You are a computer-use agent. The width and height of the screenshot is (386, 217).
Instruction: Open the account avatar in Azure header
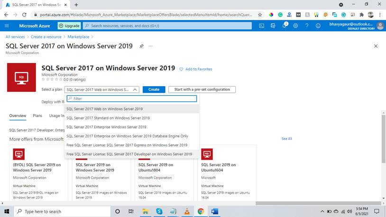tap(380, 26)
